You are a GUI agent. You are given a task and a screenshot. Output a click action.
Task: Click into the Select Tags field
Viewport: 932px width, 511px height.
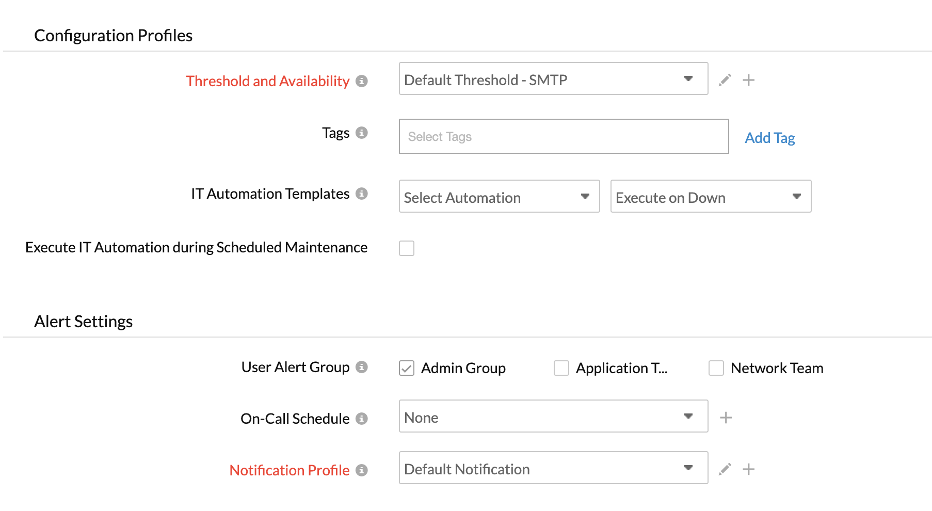coord(564,137)
